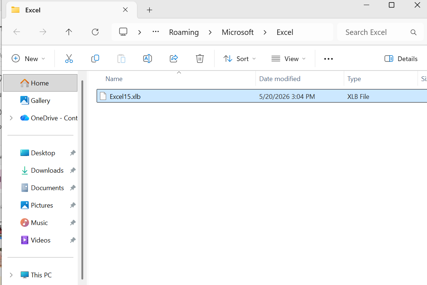Expand the OneDrive tree node
The width and height of the screenshot is (427, 285).
pos(11,118)
